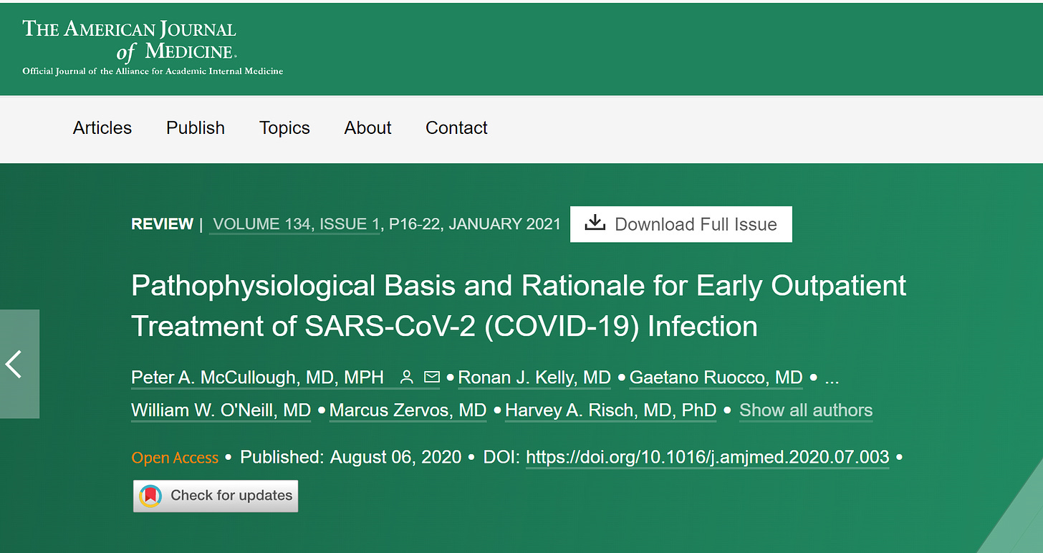This screenshot has height=553, width=1043.
Task: Click the article title text
Action: 519,306
